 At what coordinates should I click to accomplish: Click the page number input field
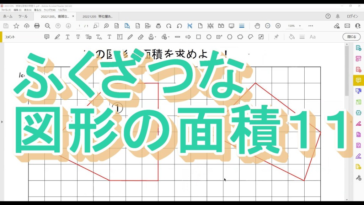79,26
